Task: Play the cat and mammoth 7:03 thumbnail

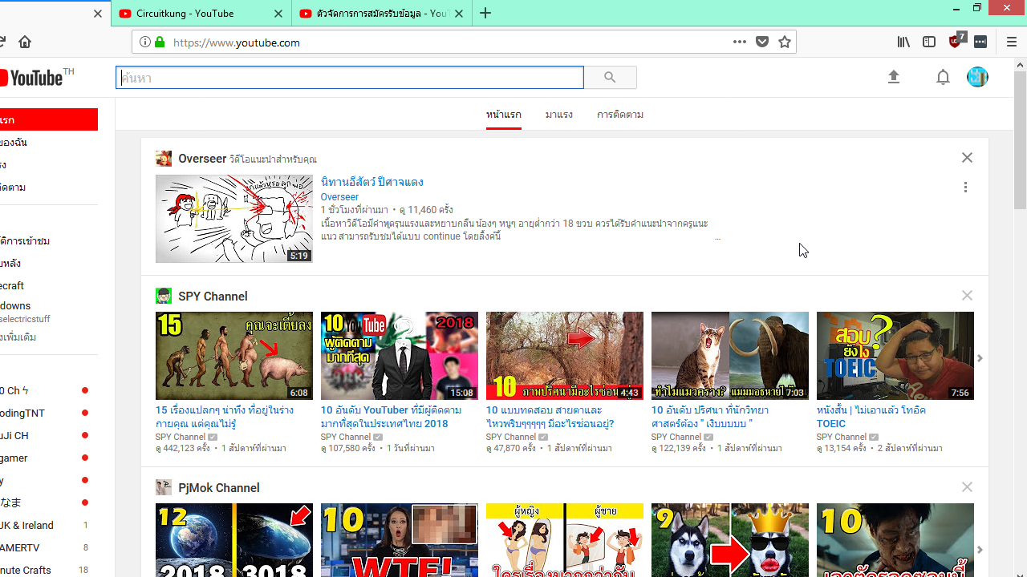Action: (730, 356)
